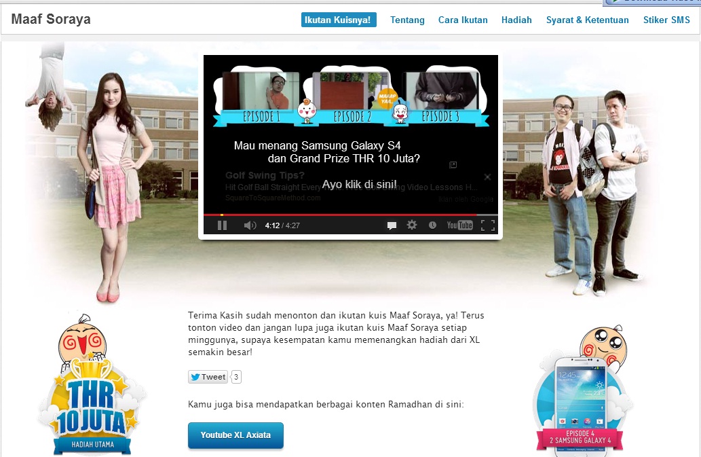
Task: Open the Hadiah page
Action: [516, 20]
